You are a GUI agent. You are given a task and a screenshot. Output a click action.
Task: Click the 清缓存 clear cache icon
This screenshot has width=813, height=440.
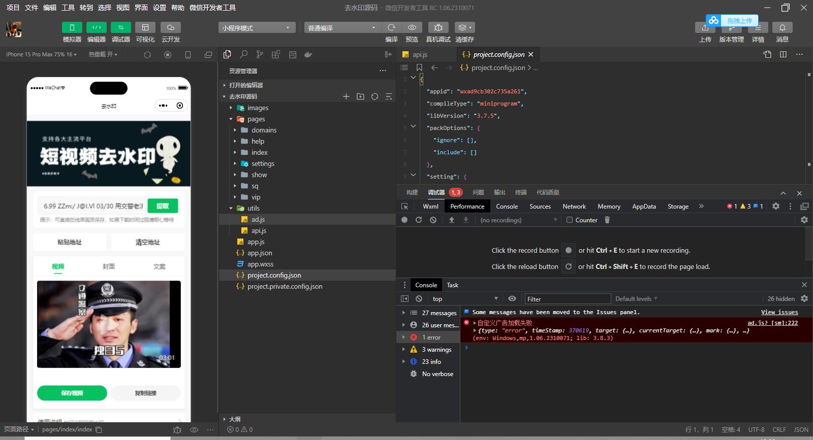point(464,27)
